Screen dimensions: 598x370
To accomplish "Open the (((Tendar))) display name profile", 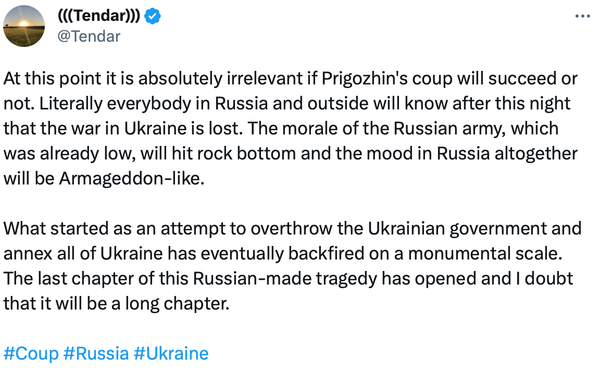I will point(99,16).
